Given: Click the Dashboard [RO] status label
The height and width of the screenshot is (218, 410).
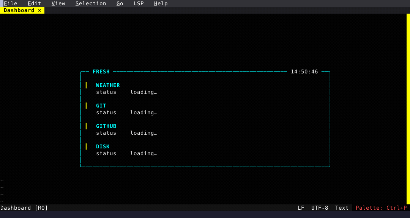Looking at the screenshot, I should (24, 208).
